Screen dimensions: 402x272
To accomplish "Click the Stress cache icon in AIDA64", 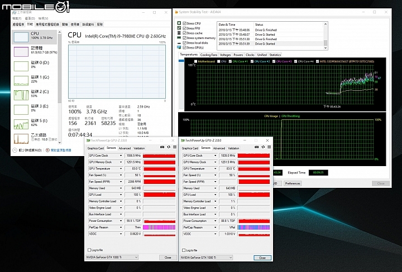I will coord(179,33).
